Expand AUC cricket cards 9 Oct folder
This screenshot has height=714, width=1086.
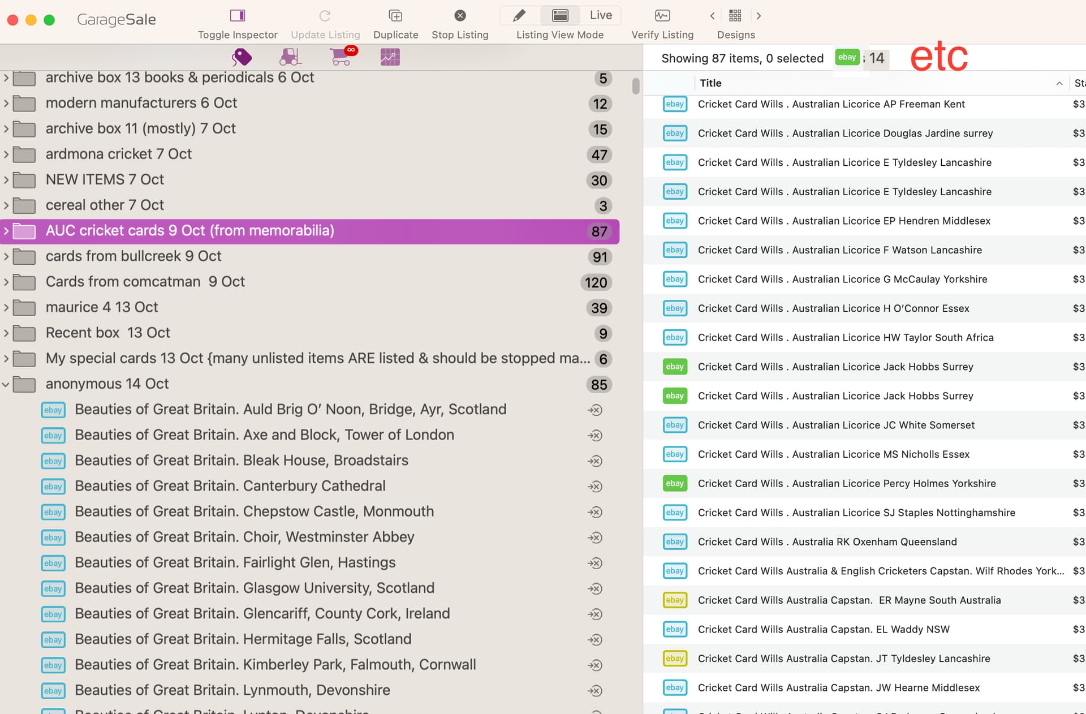click(x=6, y=231)
